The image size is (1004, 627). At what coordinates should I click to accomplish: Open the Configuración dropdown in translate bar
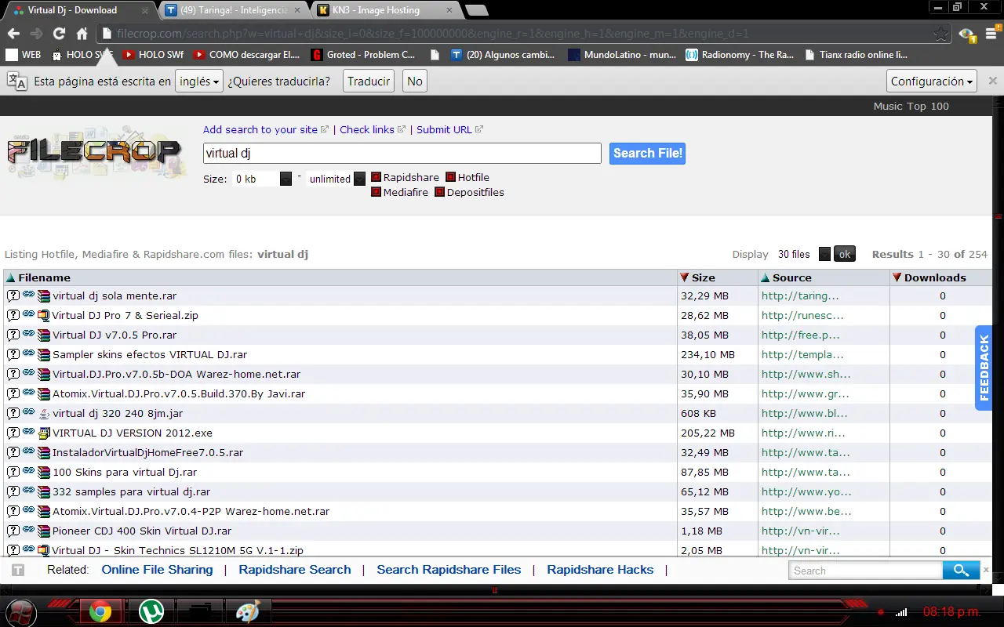pyautogui.click(x=933, y=82)
